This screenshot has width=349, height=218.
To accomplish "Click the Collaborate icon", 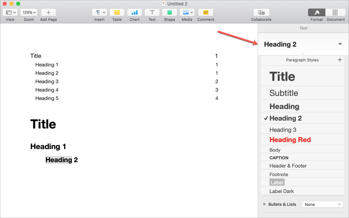I will pos(261,13).
